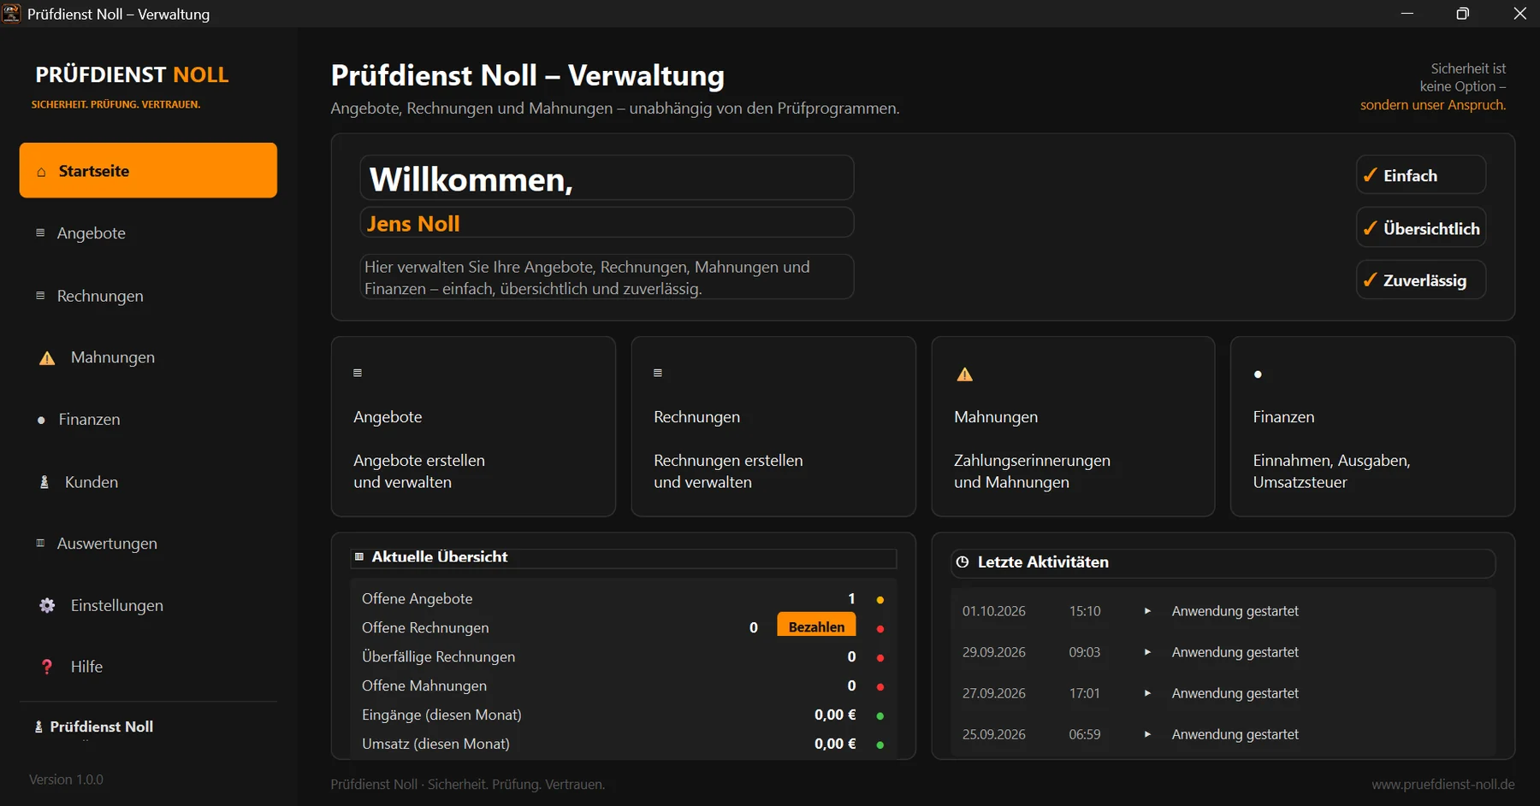
Task: Click the warning triangle icon beside sidebar Mahnungen
Action: 47,358
